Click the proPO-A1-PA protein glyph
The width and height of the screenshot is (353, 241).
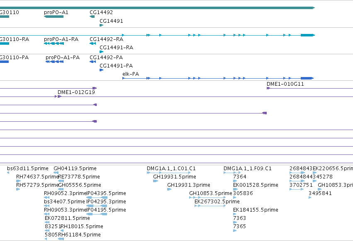point(54,62)
